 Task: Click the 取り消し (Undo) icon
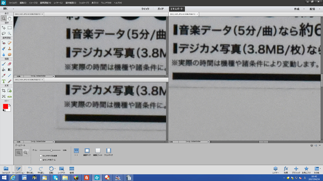[x=30, y=169]
